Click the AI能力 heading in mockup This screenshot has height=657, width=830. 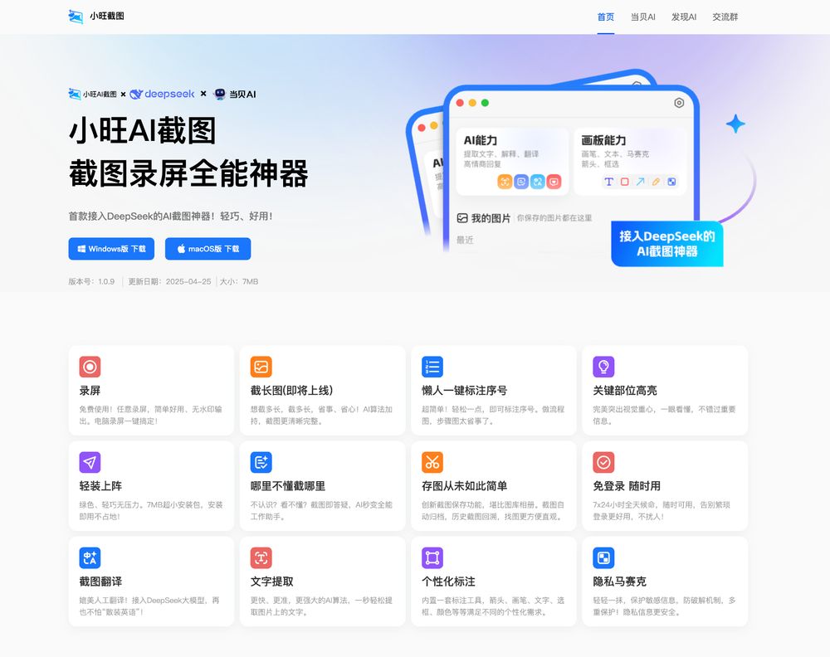point(481,140)
